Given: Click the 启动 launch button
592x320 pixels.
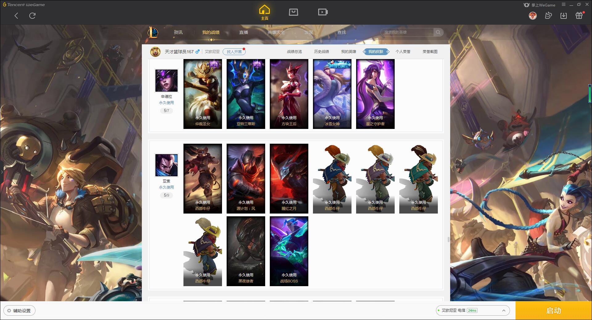Looking at the screenshot, I should pyautogui.click(x=554, y=311).
